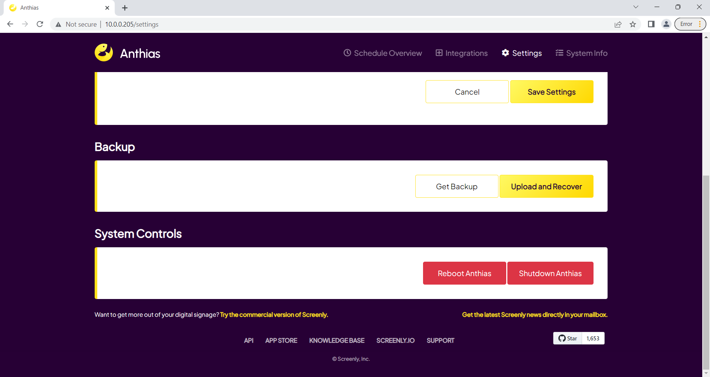The height and width of the screenshot is (377, 710).
Task: Open the System Info page
Action: click(581, 53)
